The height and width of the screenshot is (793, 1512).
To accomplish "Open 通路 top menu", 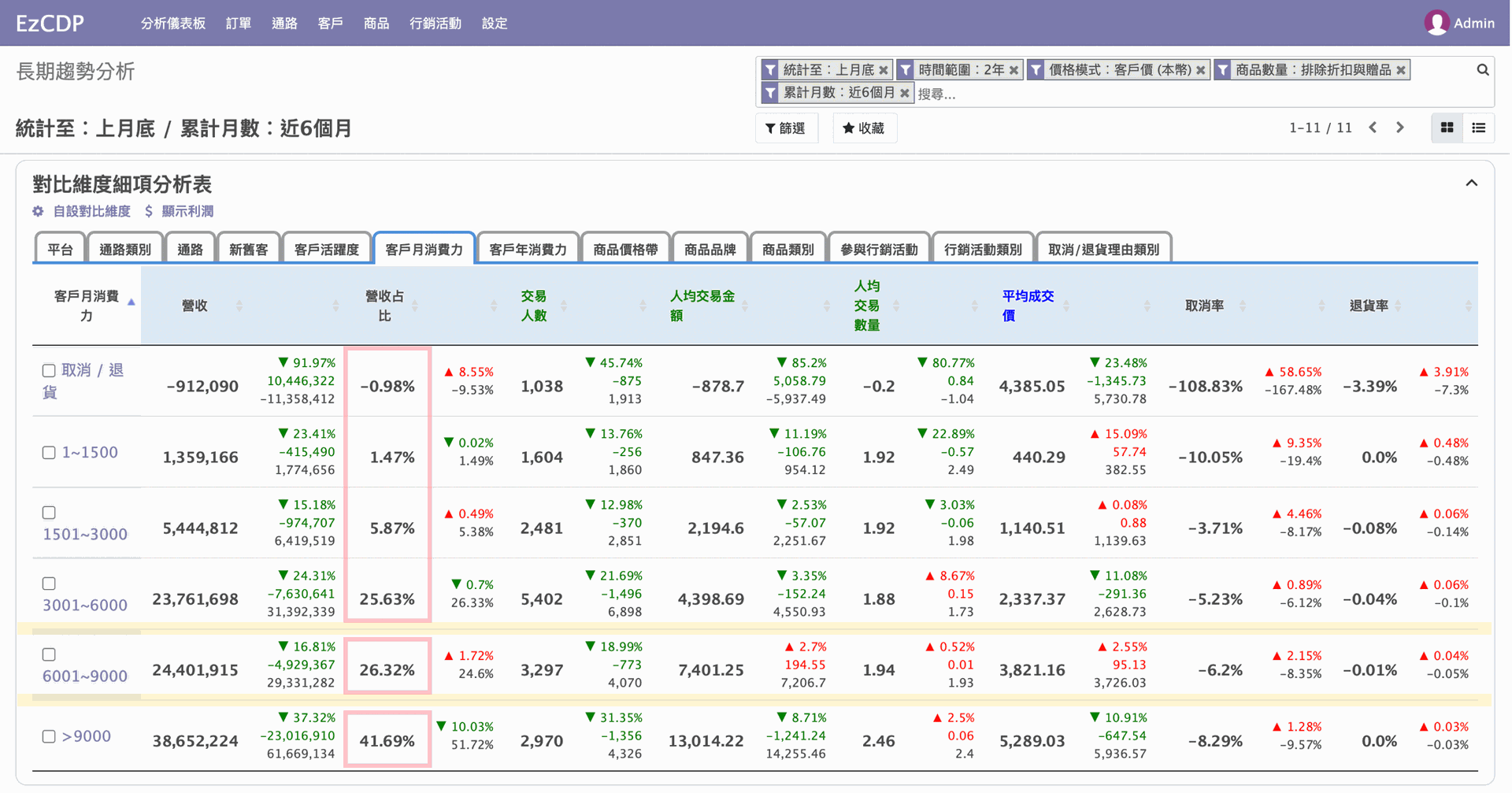I will pyautogui.click(x=284, y=24).
